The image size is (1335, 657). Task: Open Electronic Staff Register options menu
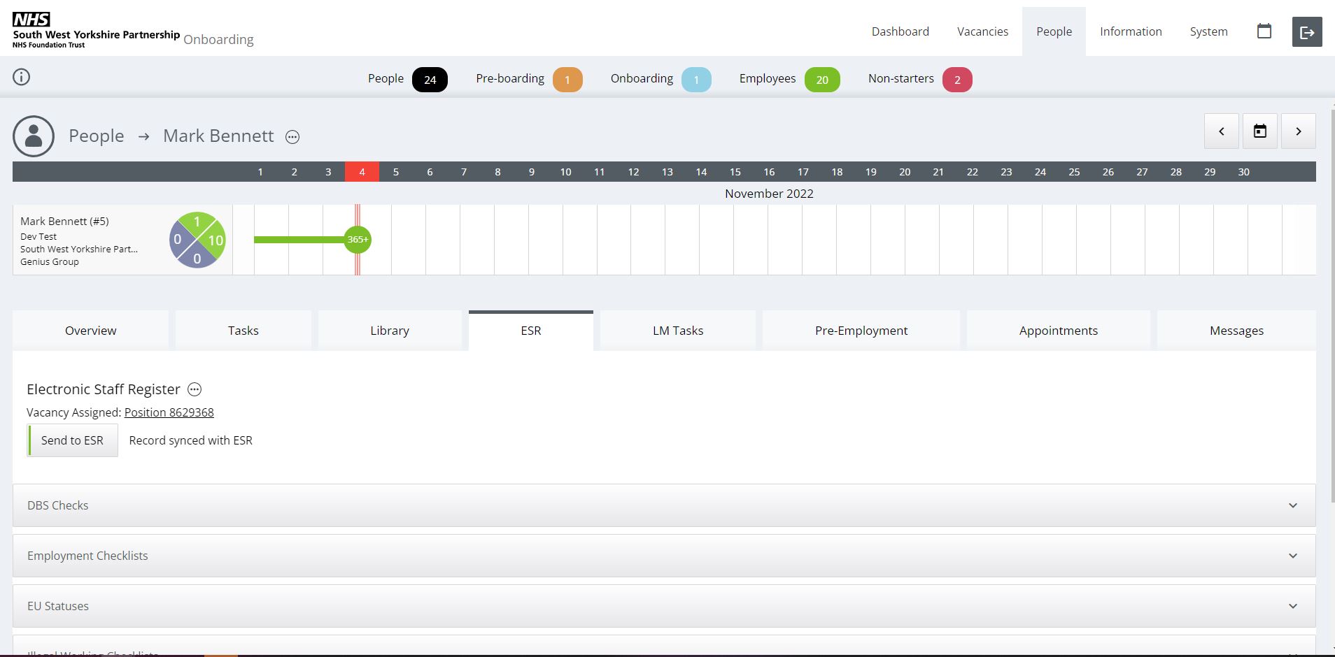[x=195, y=390]
